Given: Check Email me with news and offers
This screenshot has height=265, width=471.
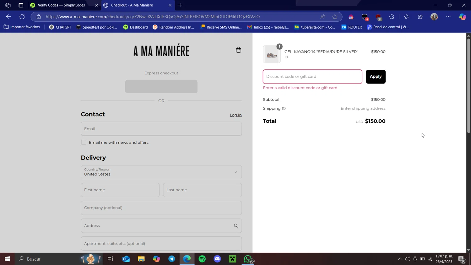Looking at the screenshot, I should point(84,143).
